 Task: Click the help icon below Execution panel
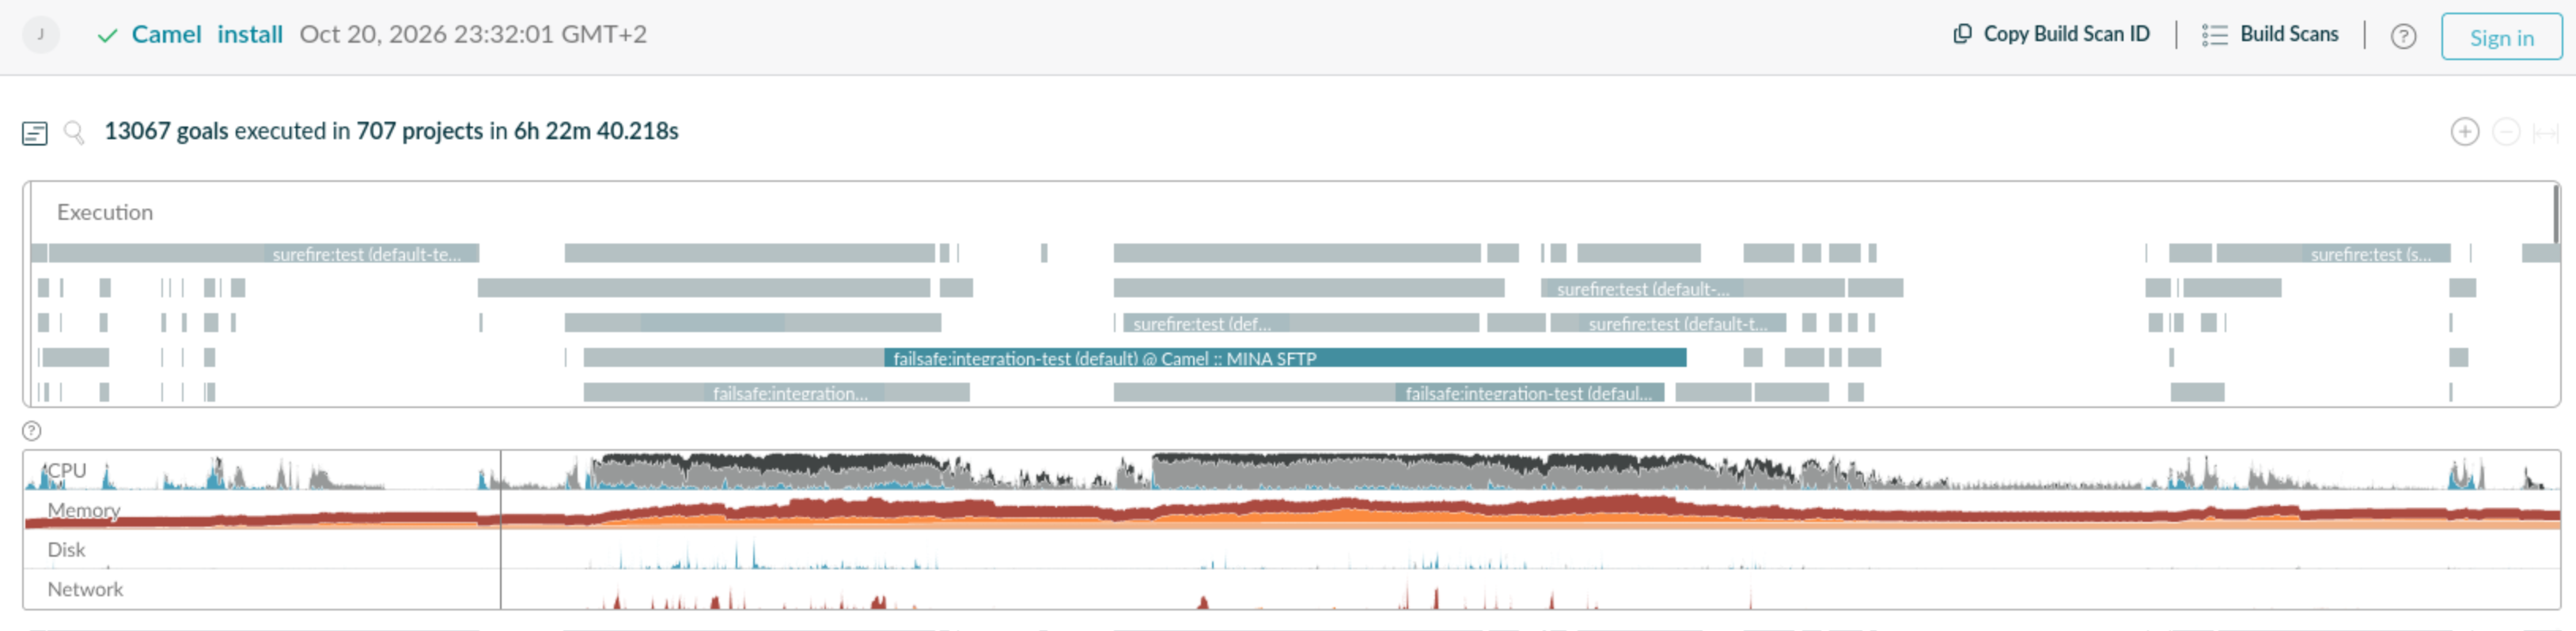32,431
